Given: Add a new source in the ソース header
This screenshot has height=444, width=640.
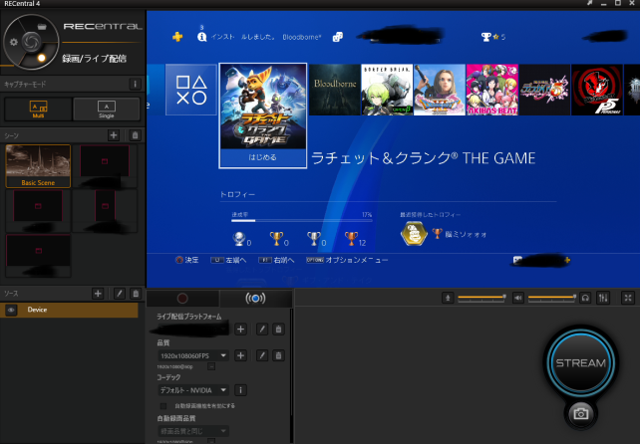Looking at the screenshot, I should point(98,293).
